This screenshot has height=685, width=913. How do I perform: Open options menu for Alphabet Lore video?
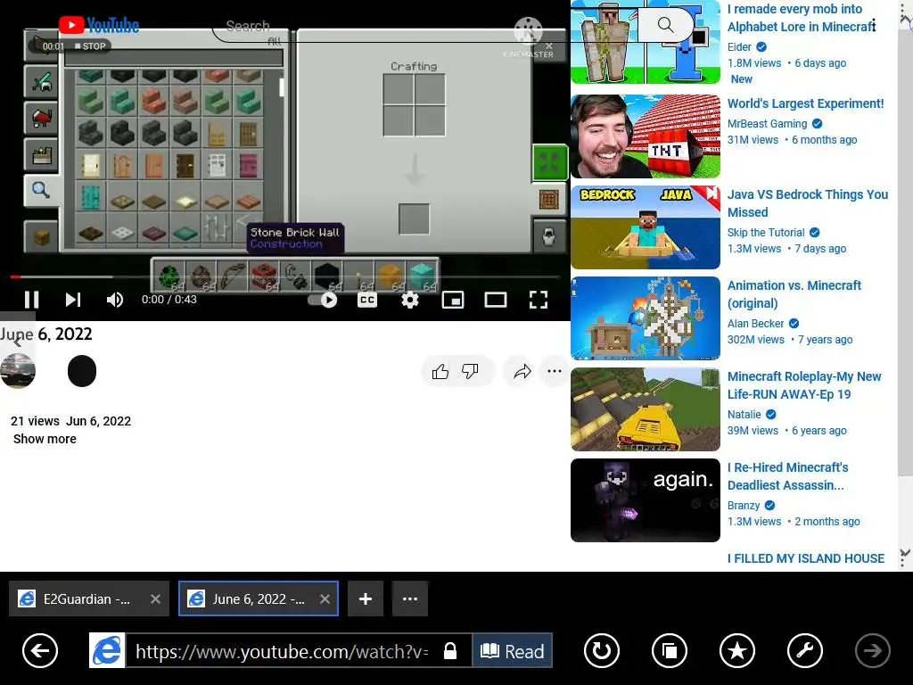[874, 26]
